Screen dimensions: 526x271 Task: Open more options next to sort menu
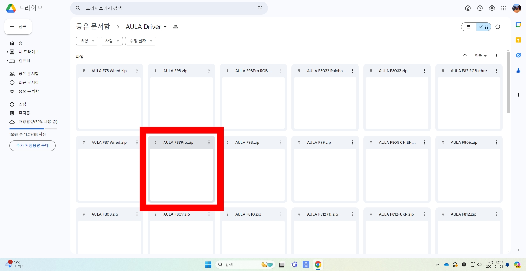(497, 55)
